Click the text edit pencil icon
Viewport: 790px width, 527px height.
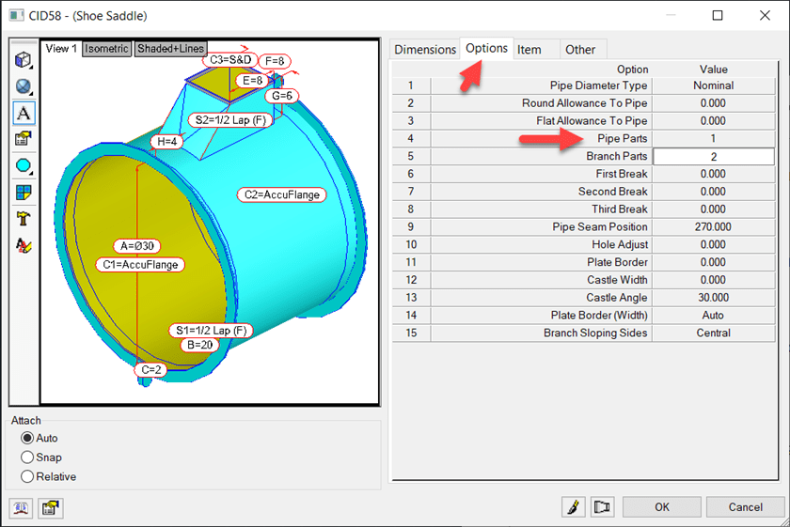[x=24, y=245]
